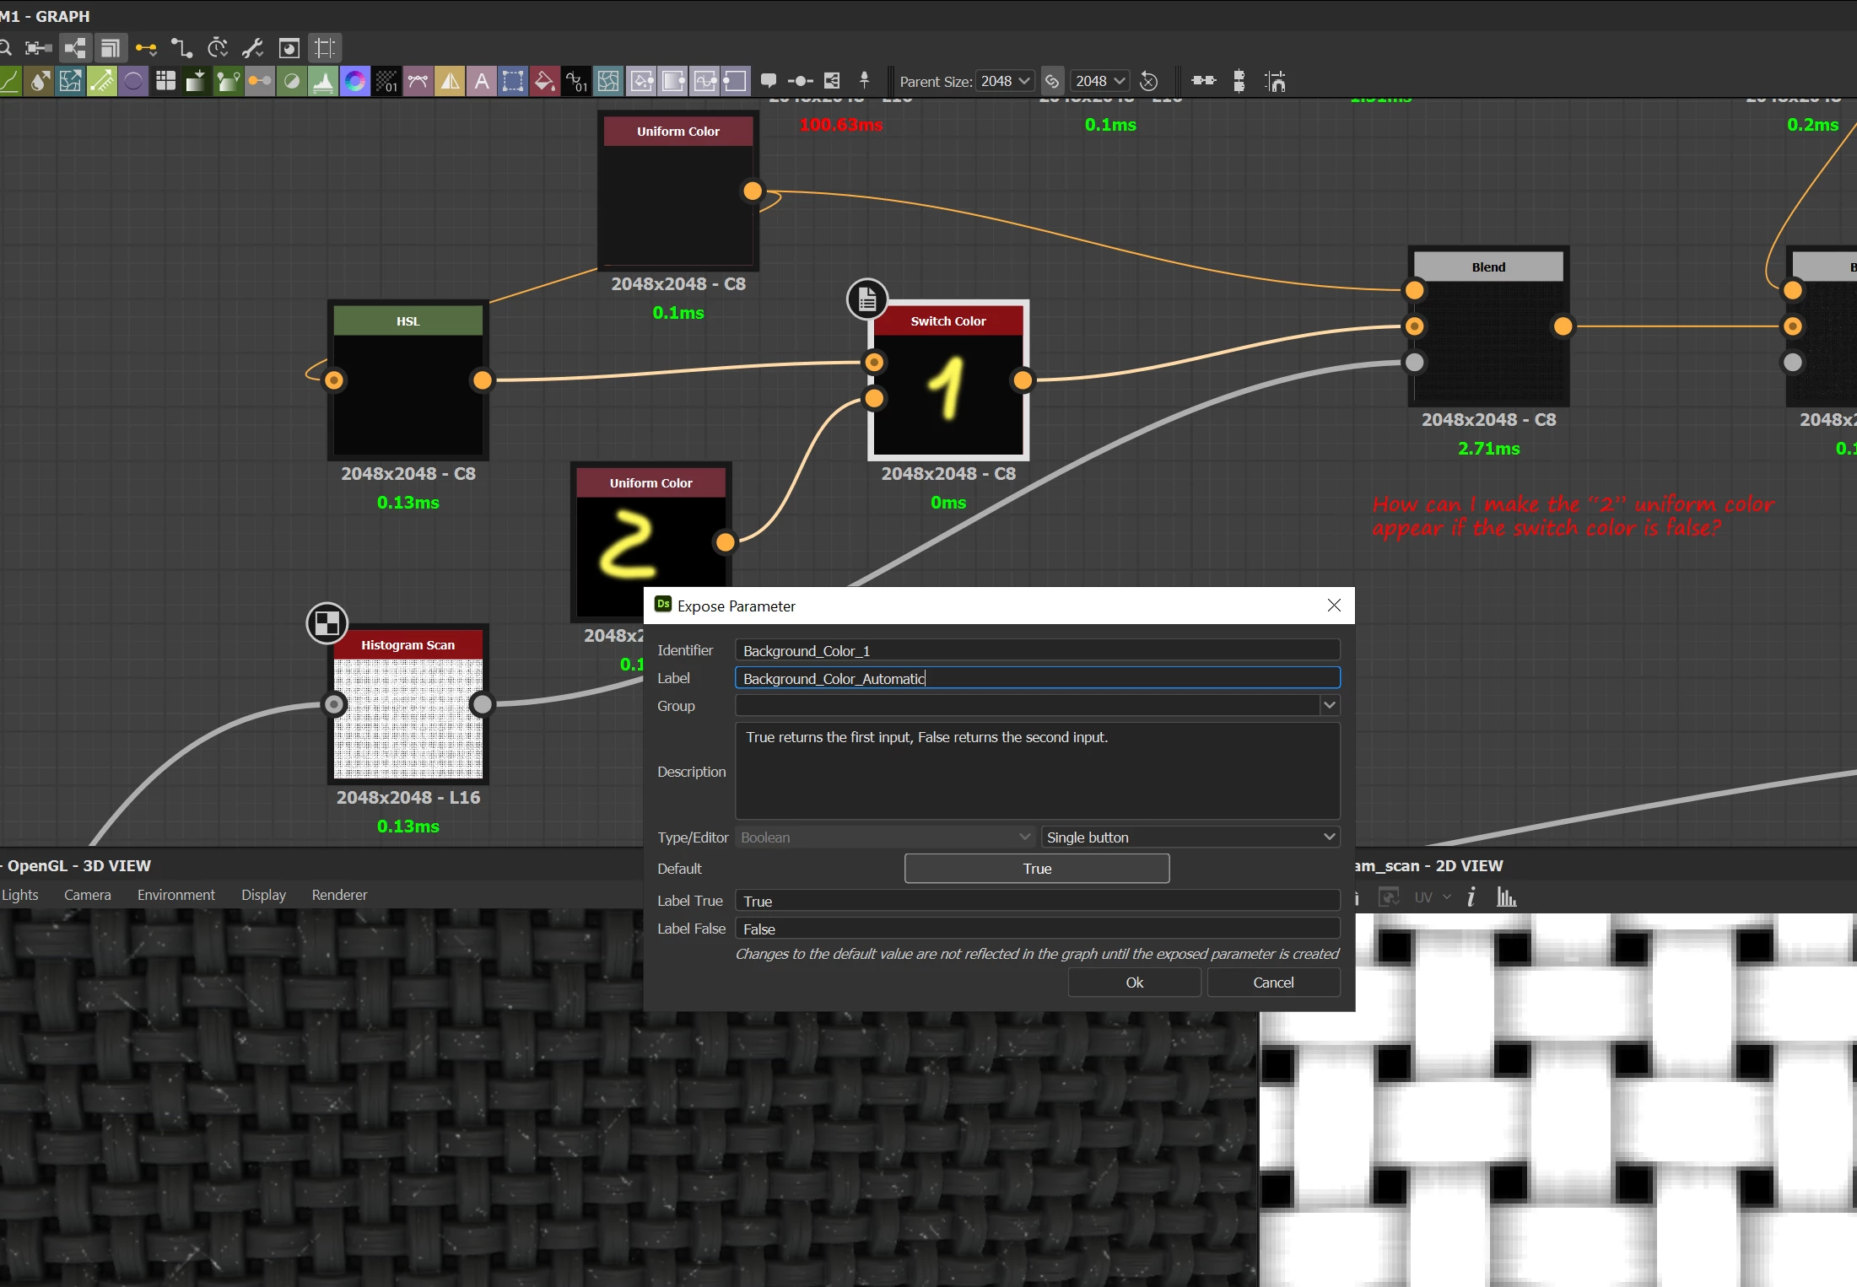The image size is (1857, 1287).
Task: Click the HSL color wheel node icon
Action: coord(355,81)
